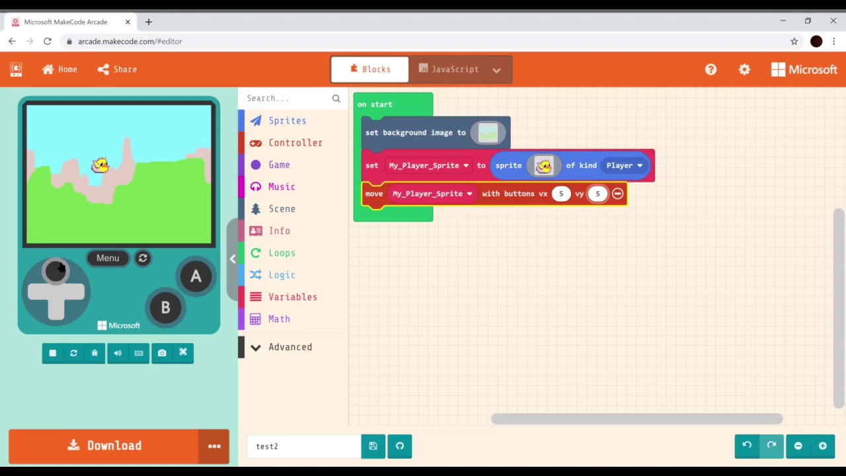Open My_Player_Sprite dropdown in move block
The height and width of the screenshot is (476, 846).
[432, 194]
